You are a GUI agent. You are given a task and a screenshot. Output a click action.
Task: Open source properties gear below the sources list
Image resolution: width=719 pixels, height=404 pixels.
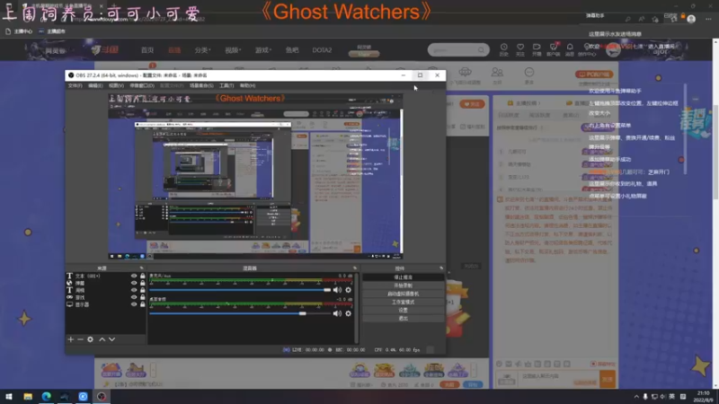click(91, 339)
